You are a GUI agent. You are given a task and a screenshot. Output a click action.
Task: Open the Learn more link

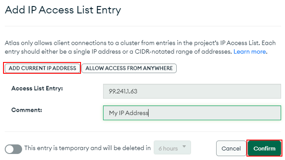[x=249, y=52]
